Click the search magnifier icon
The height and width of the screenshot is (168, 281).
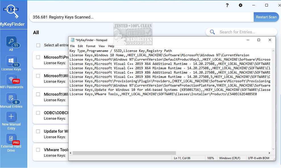point(212,32)
